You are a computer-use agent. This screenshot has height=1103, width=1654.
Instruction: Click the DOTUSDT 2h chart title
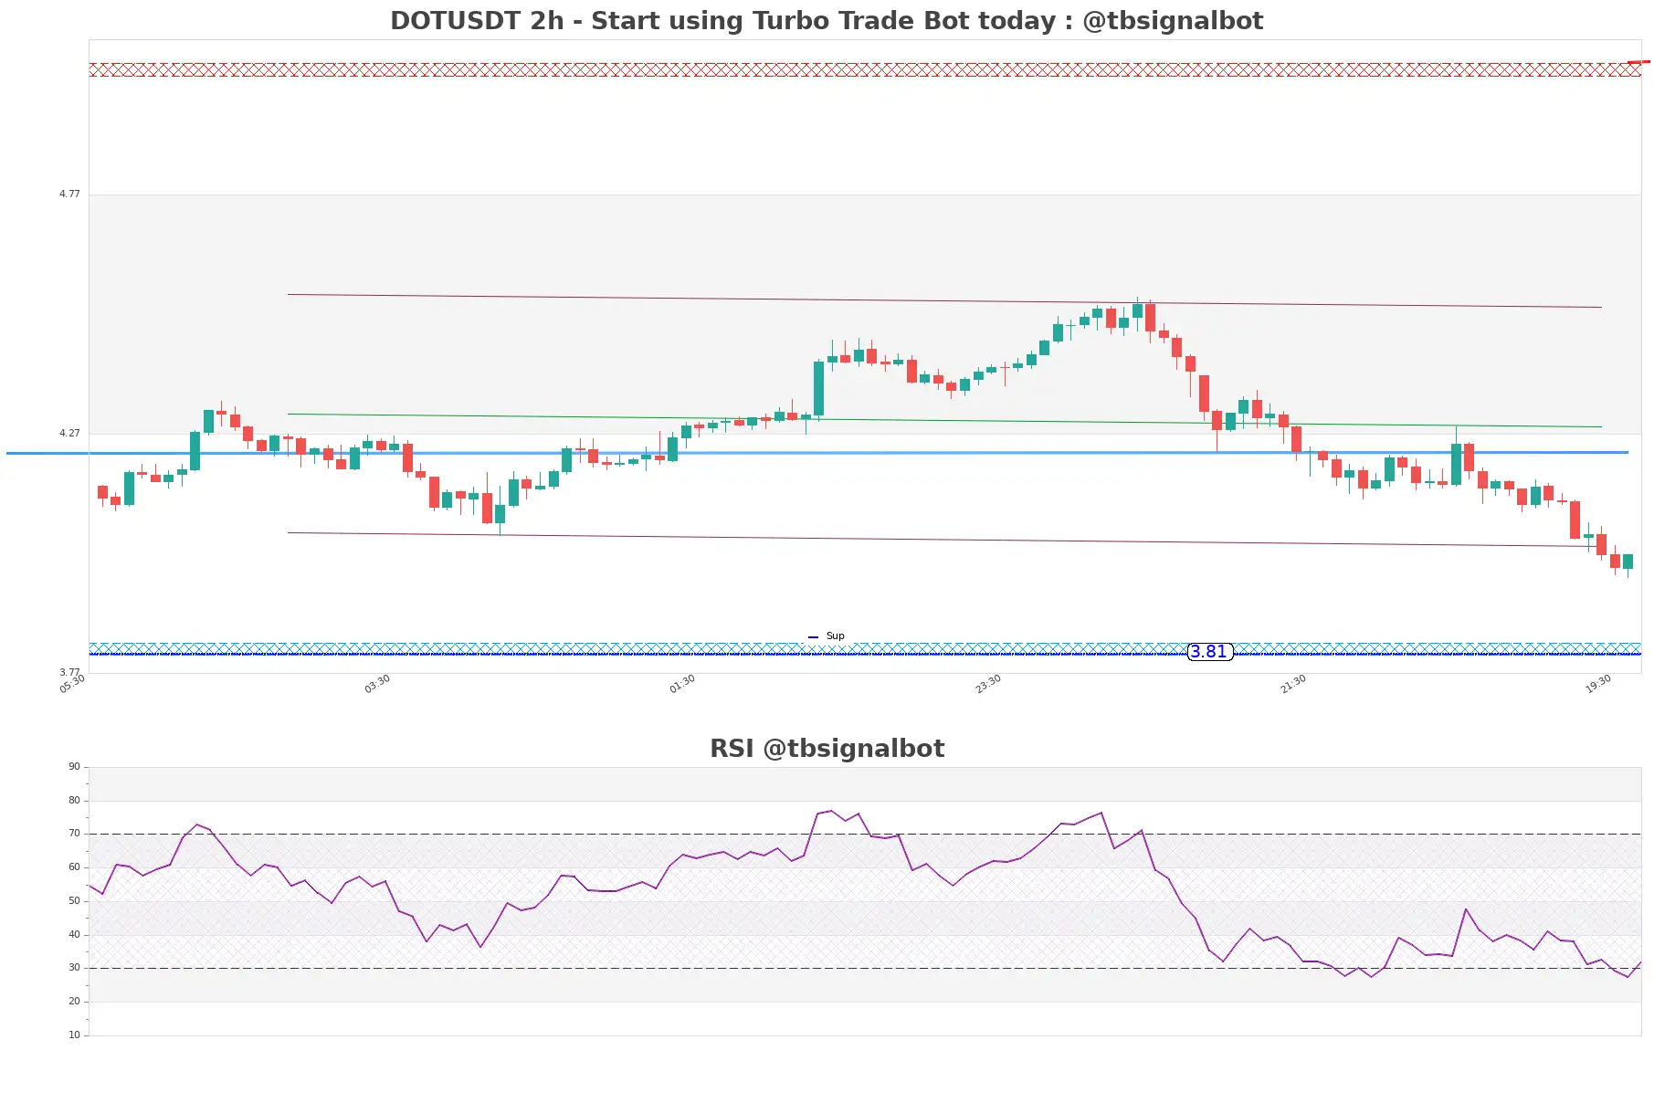click(x=827, y=20)
